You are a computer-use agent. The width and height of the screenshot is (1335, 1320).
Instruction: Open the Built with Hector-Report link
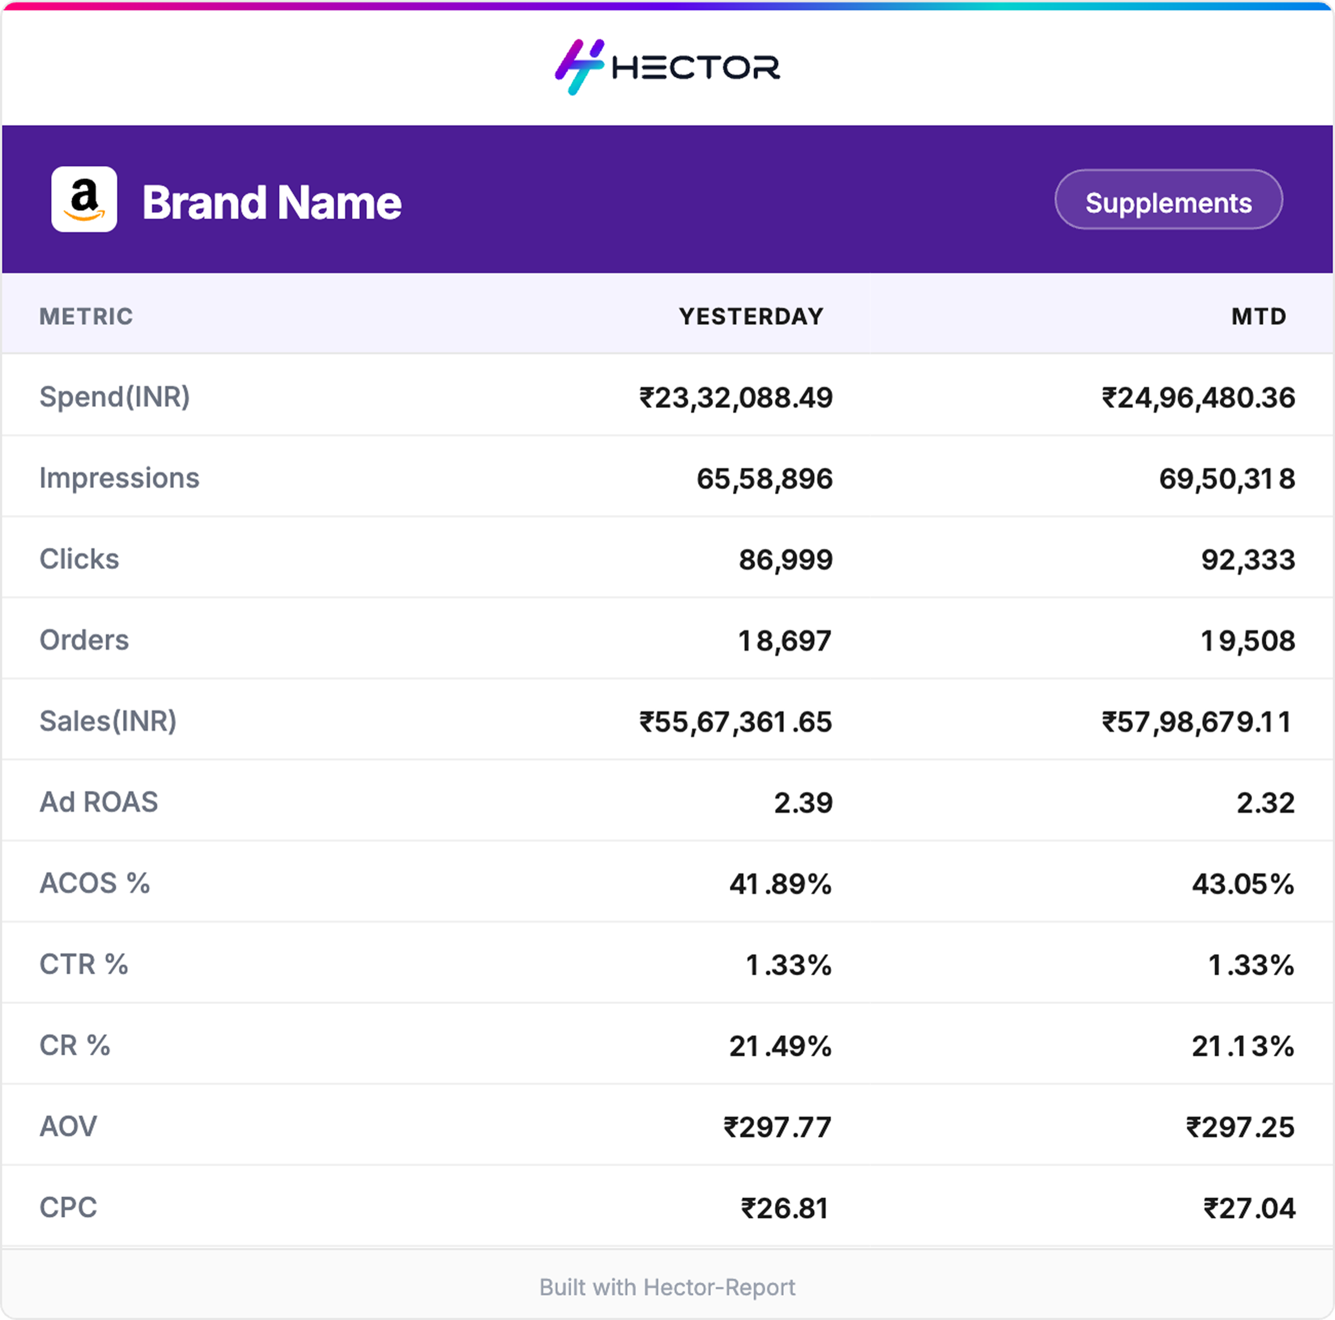[667, 1287]
